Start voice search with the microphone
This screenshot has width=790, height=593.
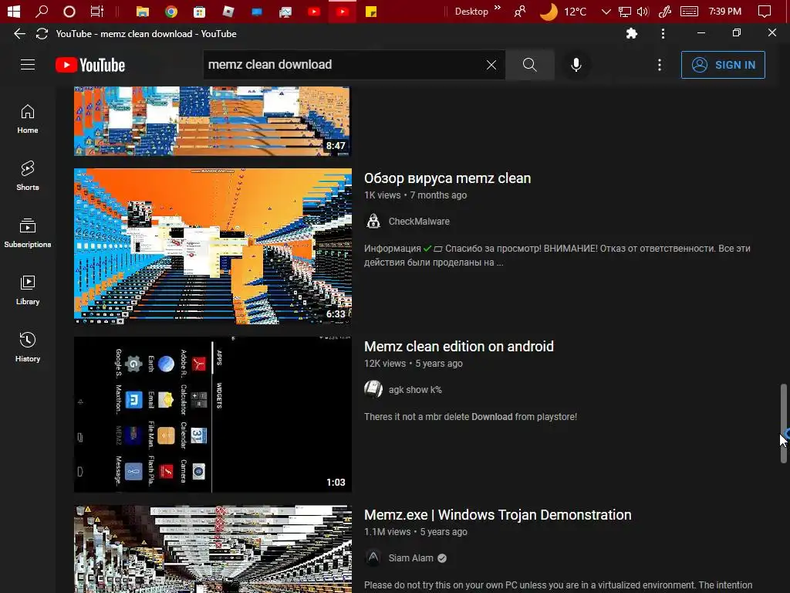[576, 65]
